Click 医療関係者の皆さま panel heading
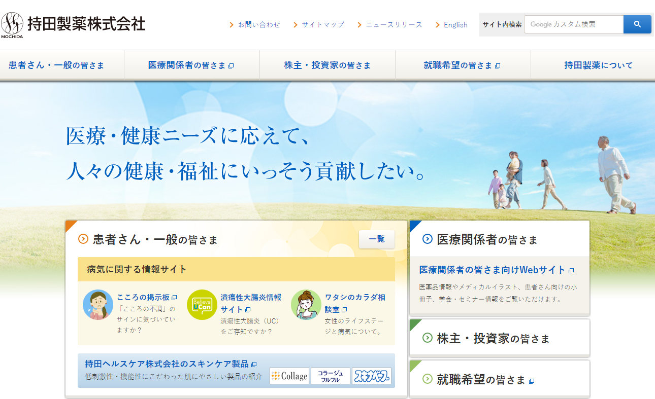The width and height of the screenshot is (655, 399). coord(487,239)
